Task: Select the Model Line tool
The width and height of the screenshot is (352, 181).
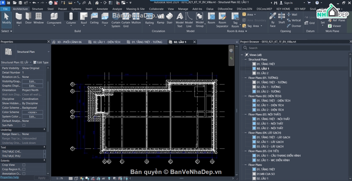Action: (189, 20)
